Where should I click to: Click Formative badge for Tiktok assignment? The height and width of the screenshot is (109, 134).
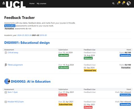pyautogui.click(x=126, y=68)
